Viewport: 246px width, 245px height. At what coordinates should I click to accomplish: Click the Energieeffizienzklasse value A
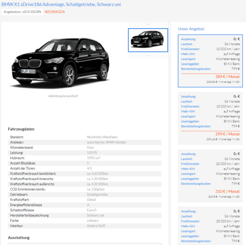(x=88, y=205)
